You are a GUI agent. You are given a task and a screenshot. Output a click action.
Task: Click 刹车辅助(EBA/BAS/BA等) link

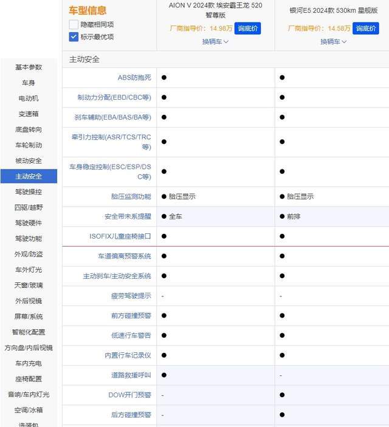click(x=112, y=117)
